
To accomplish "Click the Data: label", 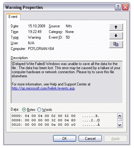I will 15,109.
